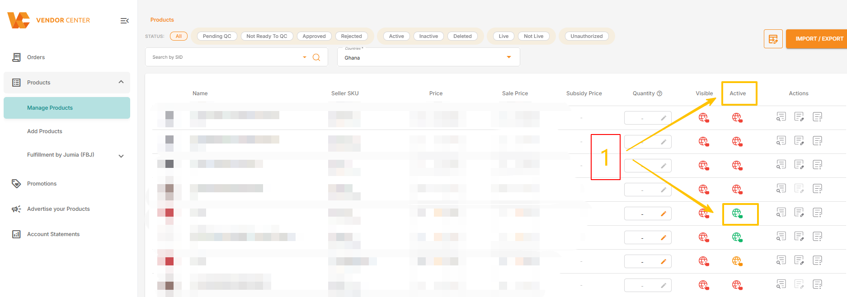Collapse the sidebar with the hamburger icon

click(125, 21)
